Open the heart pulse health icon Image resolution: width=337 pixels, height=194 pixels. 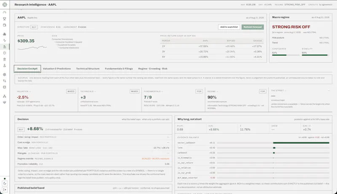coord(5,102)
